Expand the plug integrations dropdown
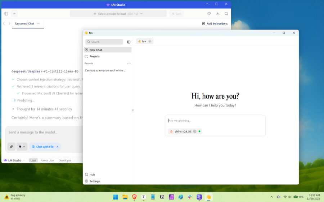Image resolution: width=324 pixels, height=202 pixels. [x=22, y=146]
